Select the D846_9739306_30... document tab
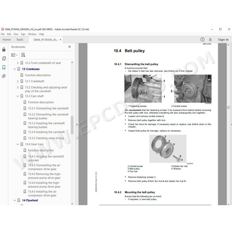This screenshot has height=232, width=232. click(46, 40)
